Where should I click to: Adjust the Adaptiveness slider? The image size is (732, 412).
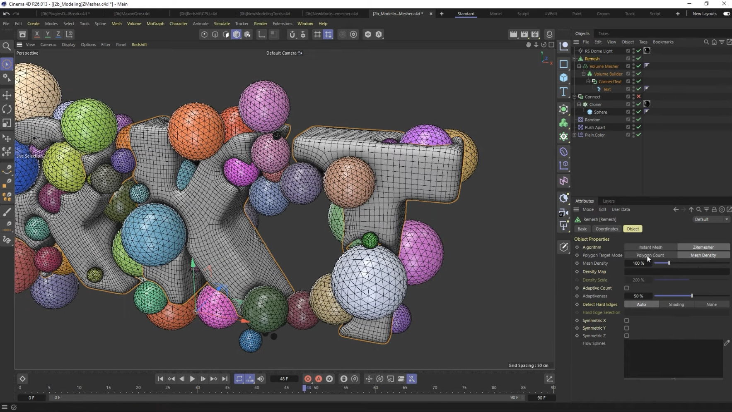(691, 296)
